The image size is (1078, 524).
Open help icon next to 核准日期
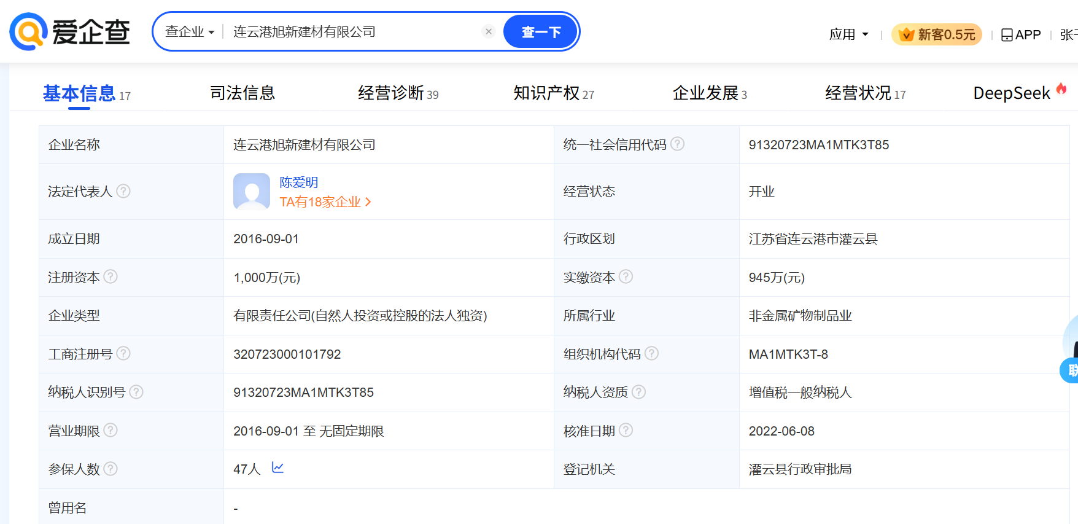pyautogui.click(x=626, y=430)
